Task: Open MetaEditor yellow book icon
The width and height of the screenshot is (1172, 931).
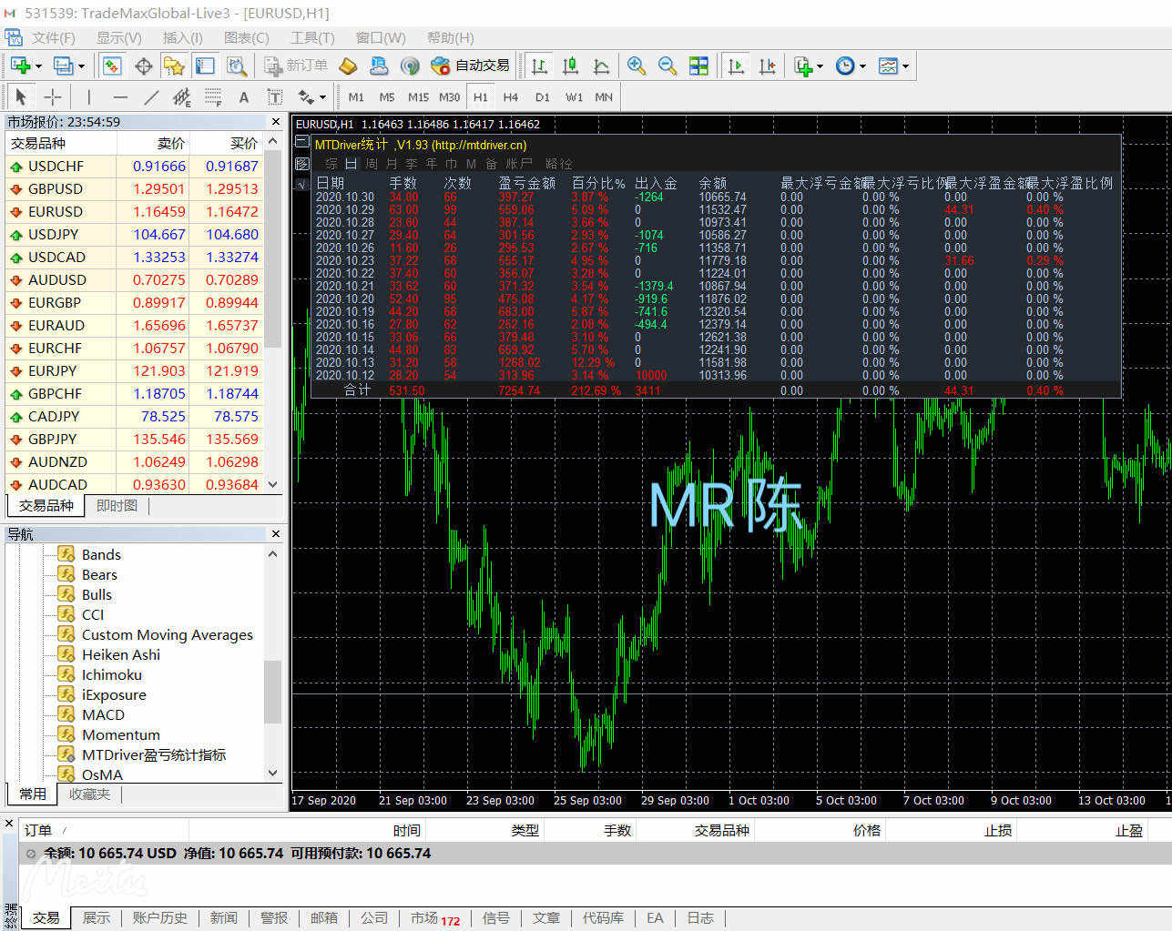Action: (x=348, y=66)
